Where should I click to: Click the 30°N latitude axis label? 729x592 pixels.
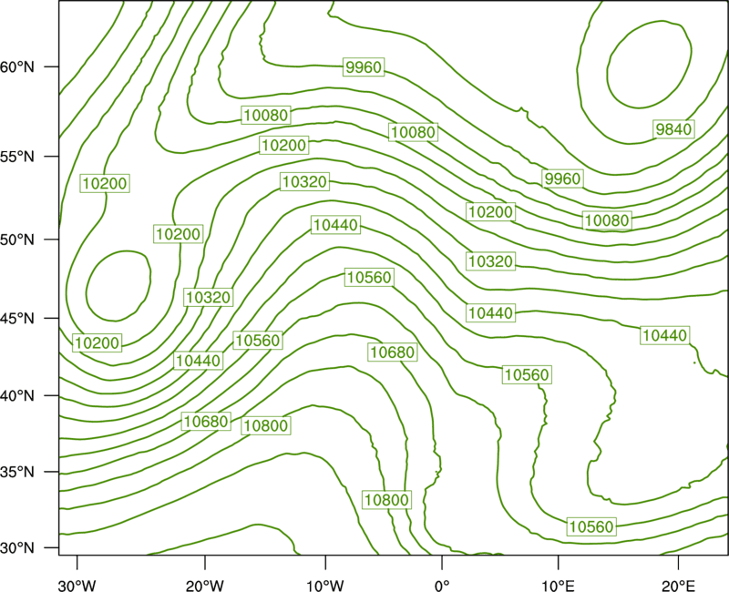tap(17, 548)
